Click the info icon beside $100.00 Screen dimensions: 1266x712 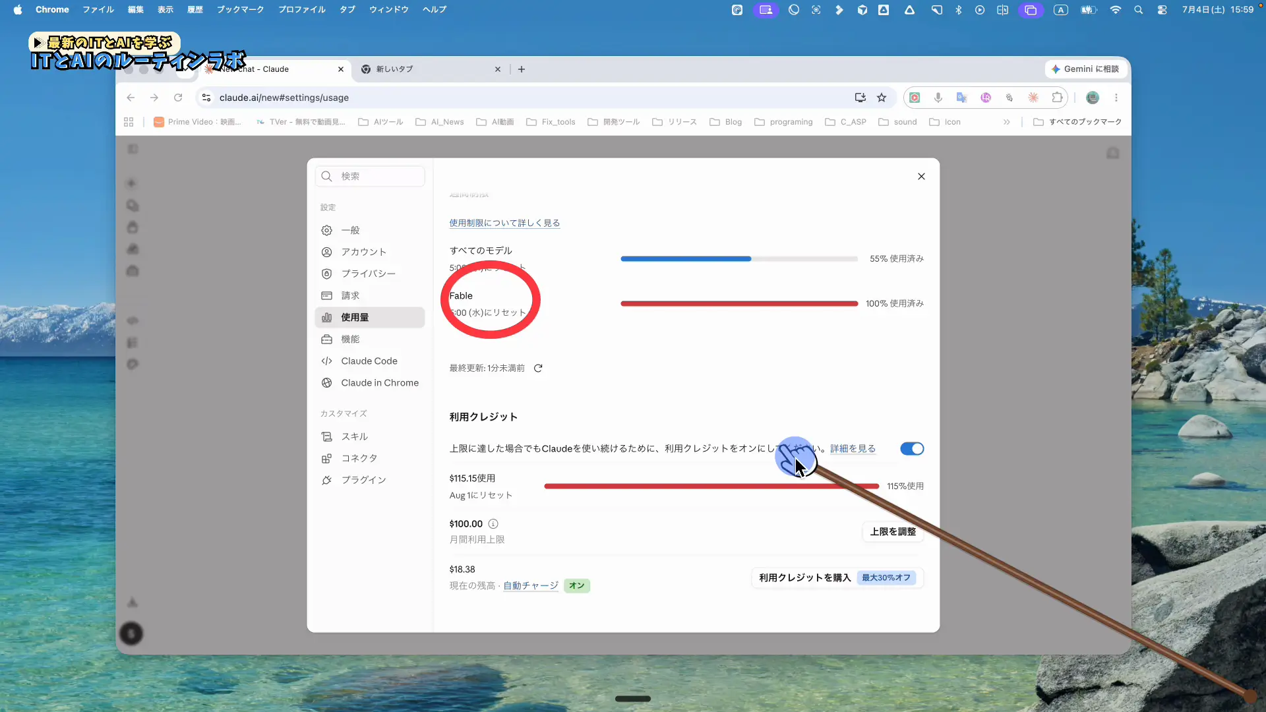click(x=493, y=524)
